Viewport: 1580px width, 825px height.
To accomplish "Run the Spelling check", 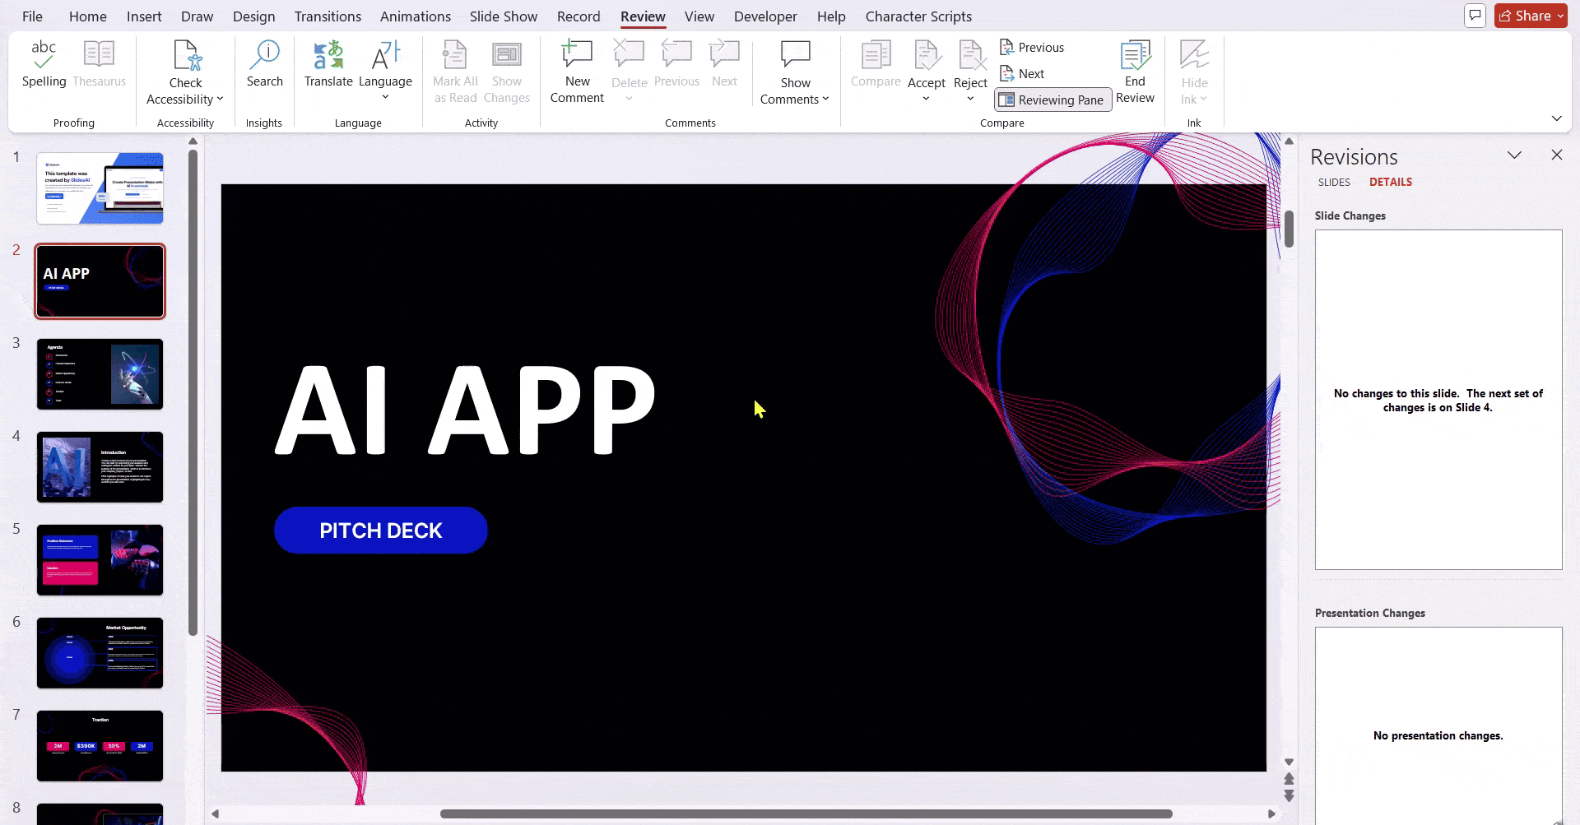I will [44, 63].
